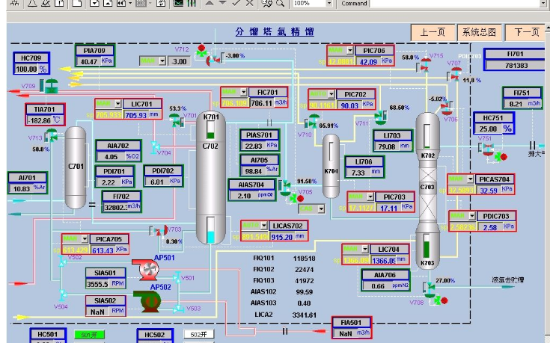Click the K701 level indicator bar

210,129
